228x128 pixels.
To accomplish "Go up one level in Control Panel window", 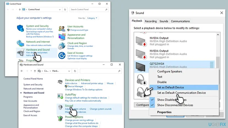I will click(x=20, y=10).
